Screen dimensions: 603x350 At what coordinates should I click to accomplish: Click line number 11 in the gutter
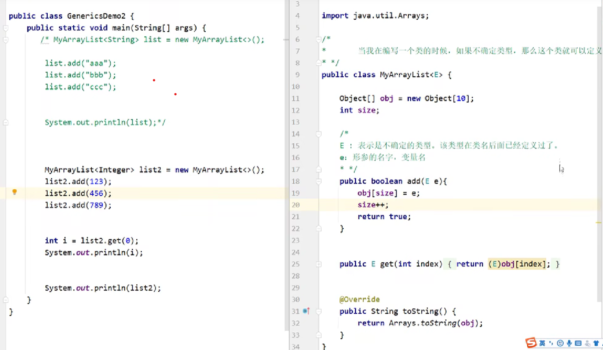click(x=296, y=98)
